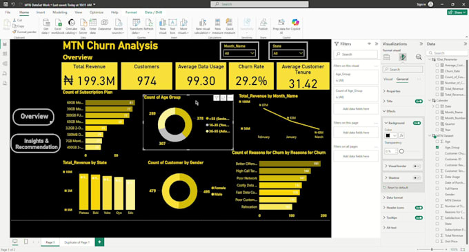This screenshot has width=469, height=252.
Task: Add a new report page
Action: 99,242
